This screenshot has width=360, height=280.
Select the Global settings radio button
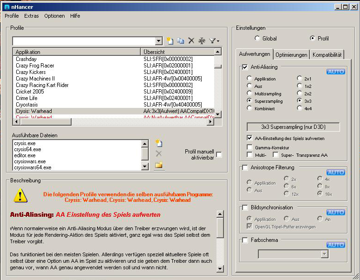pos(257,38)
